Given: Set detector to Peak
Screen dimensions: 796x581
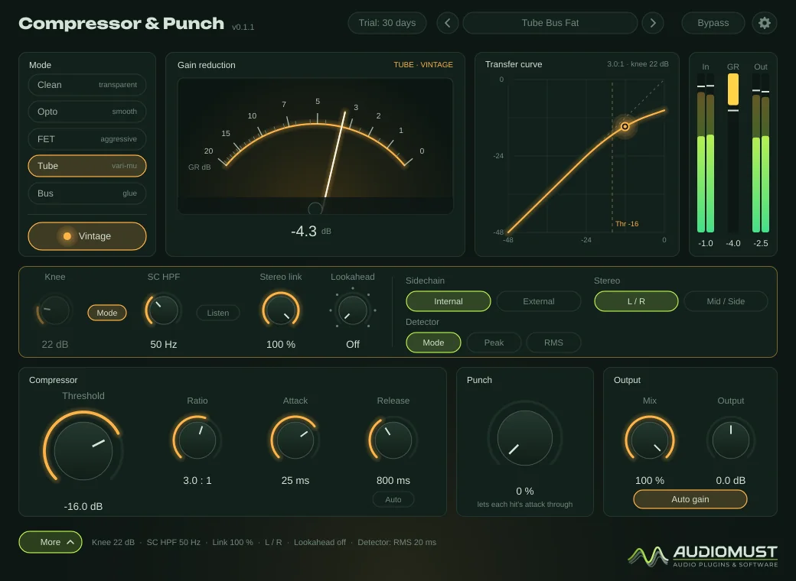Looking at the screenshot, I should click(x=494, y=342).
